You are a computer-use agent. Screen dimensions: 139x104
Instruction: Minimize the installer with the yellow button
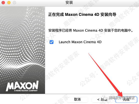9,3
